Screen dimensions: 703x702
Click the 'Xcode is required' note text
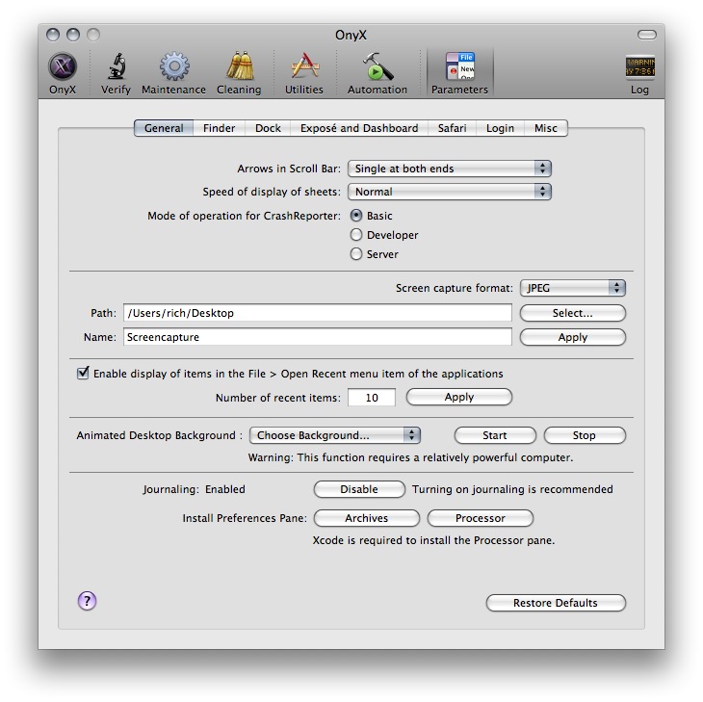433,540
